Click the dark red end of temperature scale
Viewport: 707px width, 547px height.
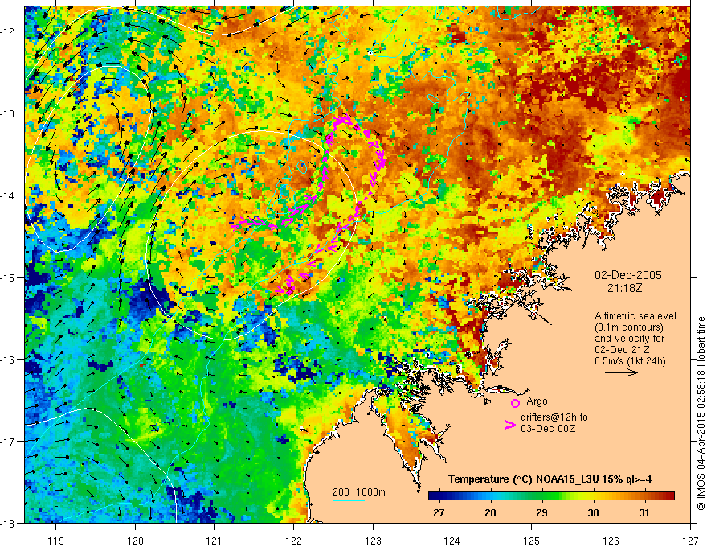[670, 496]
